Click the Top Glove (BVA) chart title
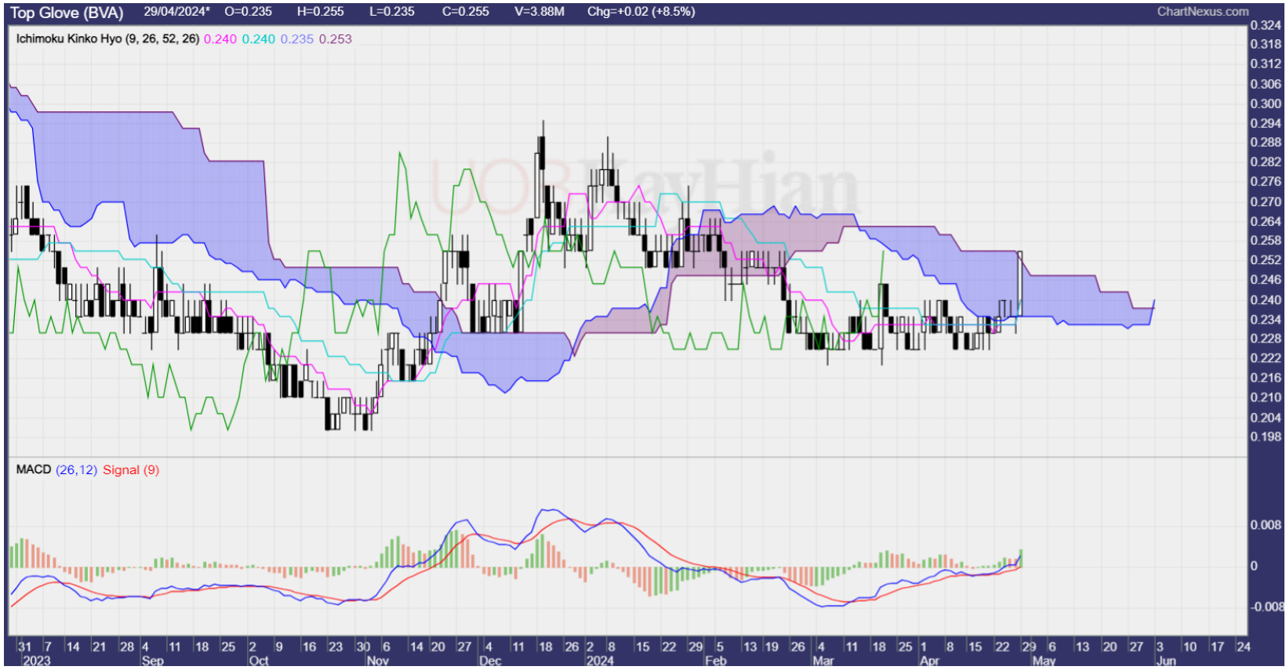The height and width of the screenshot is (670, 1286). 67,13
